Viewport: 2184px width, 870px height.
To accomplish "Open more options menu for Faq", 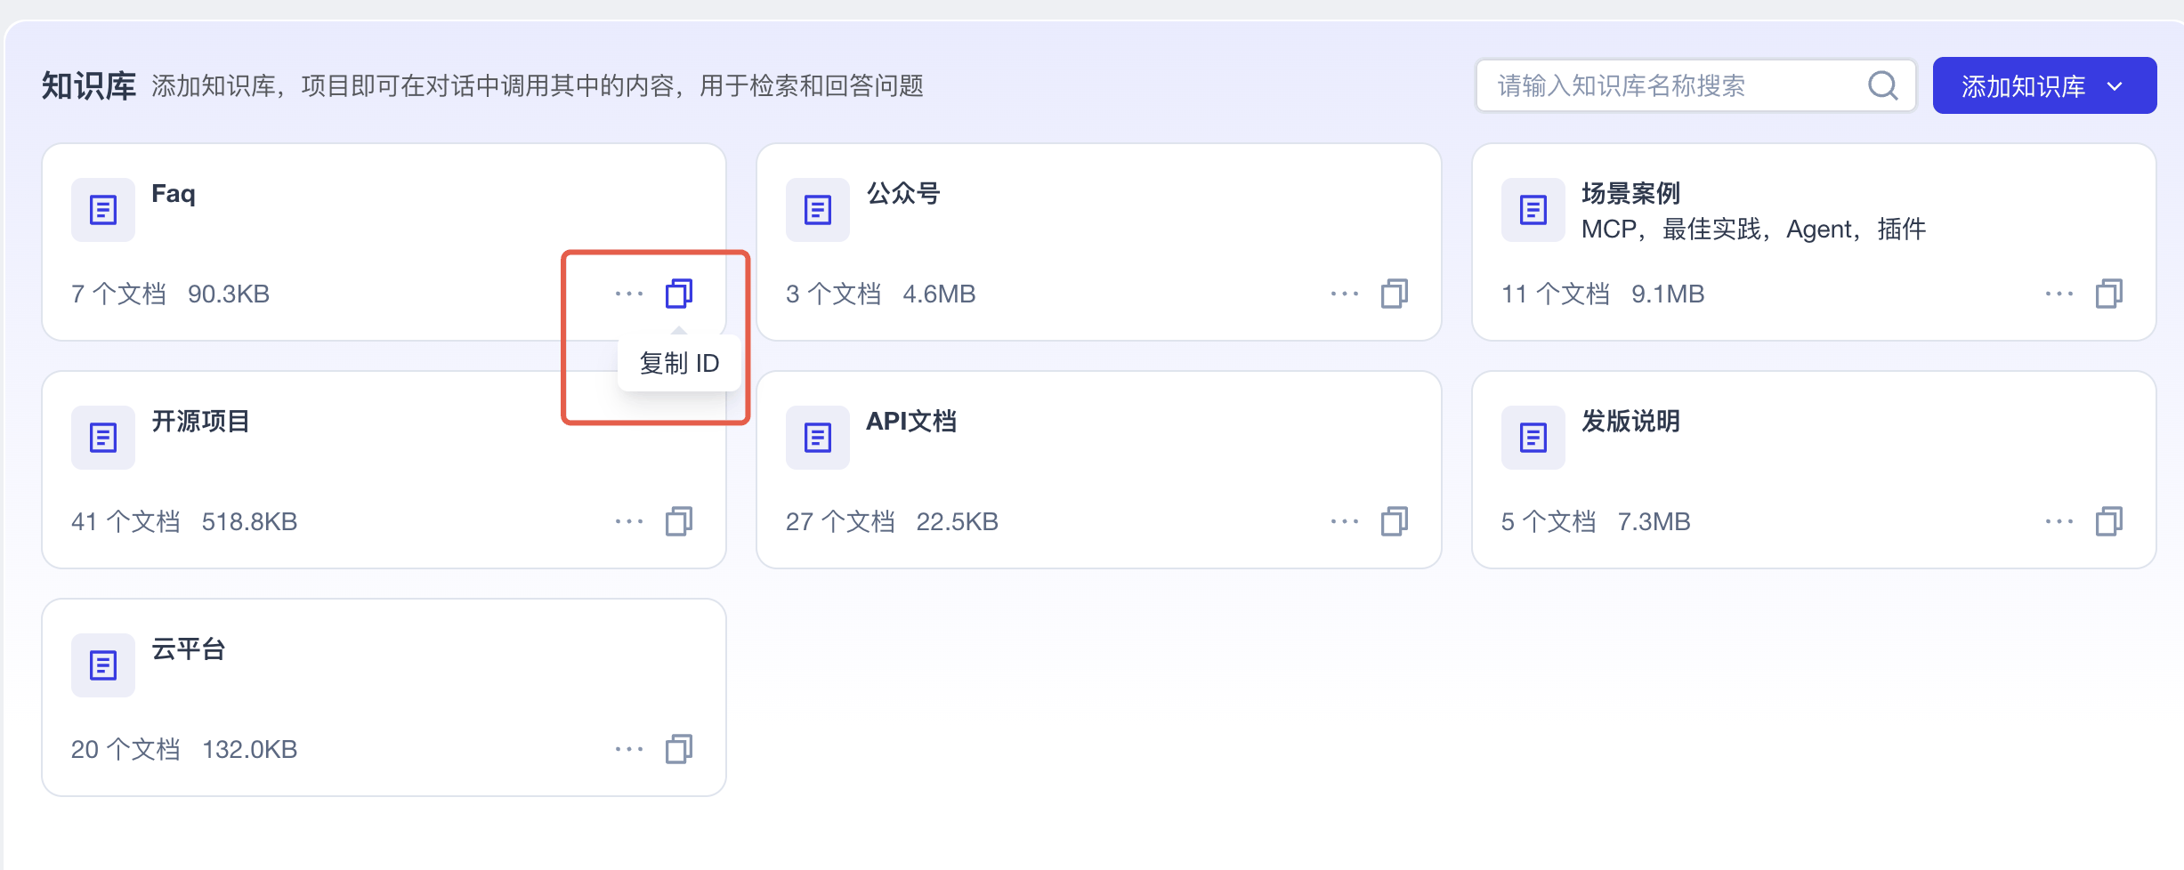I will pos(629,294).
